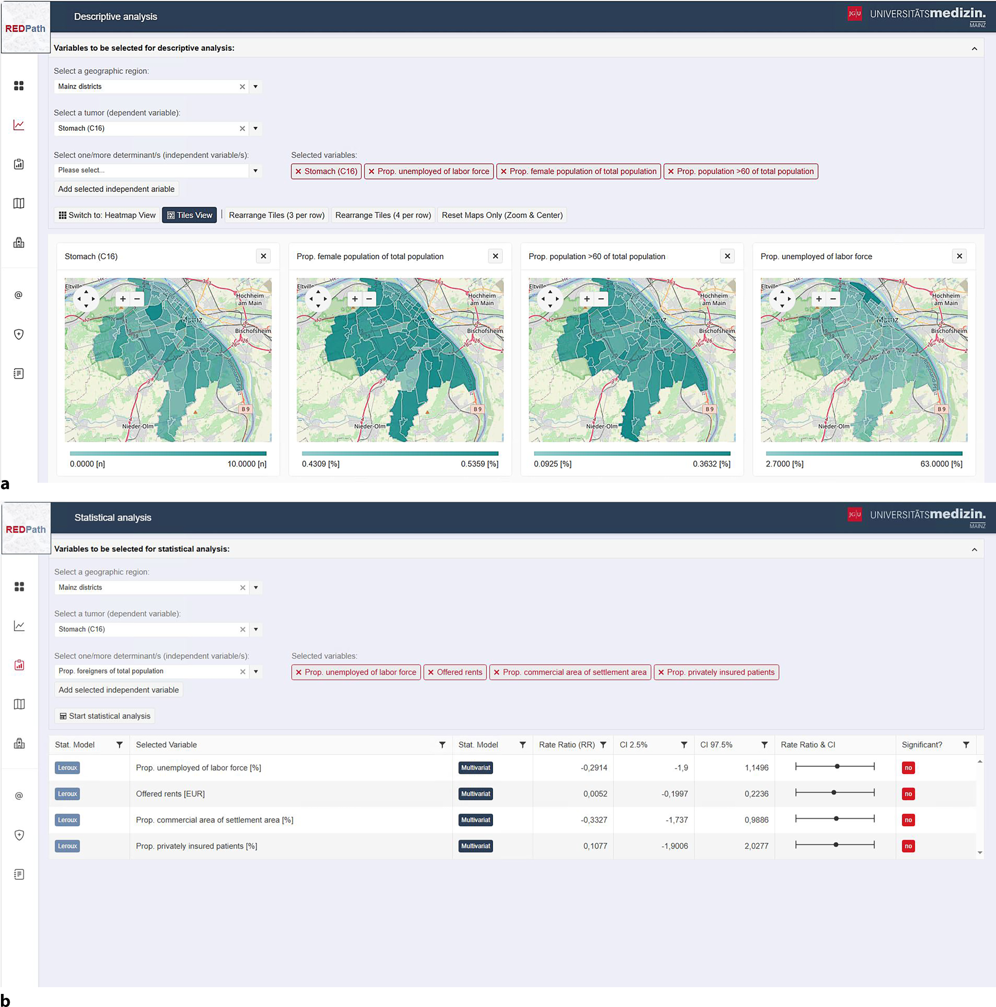Activate Tiles View toggle

190,215
